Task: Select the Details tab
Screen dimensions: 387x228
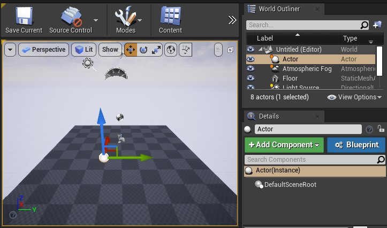Action: [x=268, y=116]
